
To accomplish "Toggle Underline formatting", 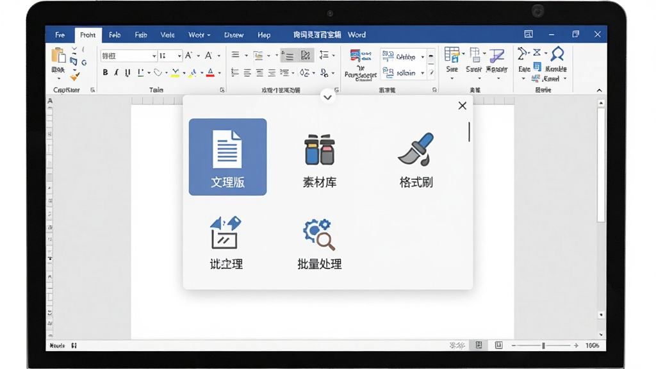I will 127,73.
